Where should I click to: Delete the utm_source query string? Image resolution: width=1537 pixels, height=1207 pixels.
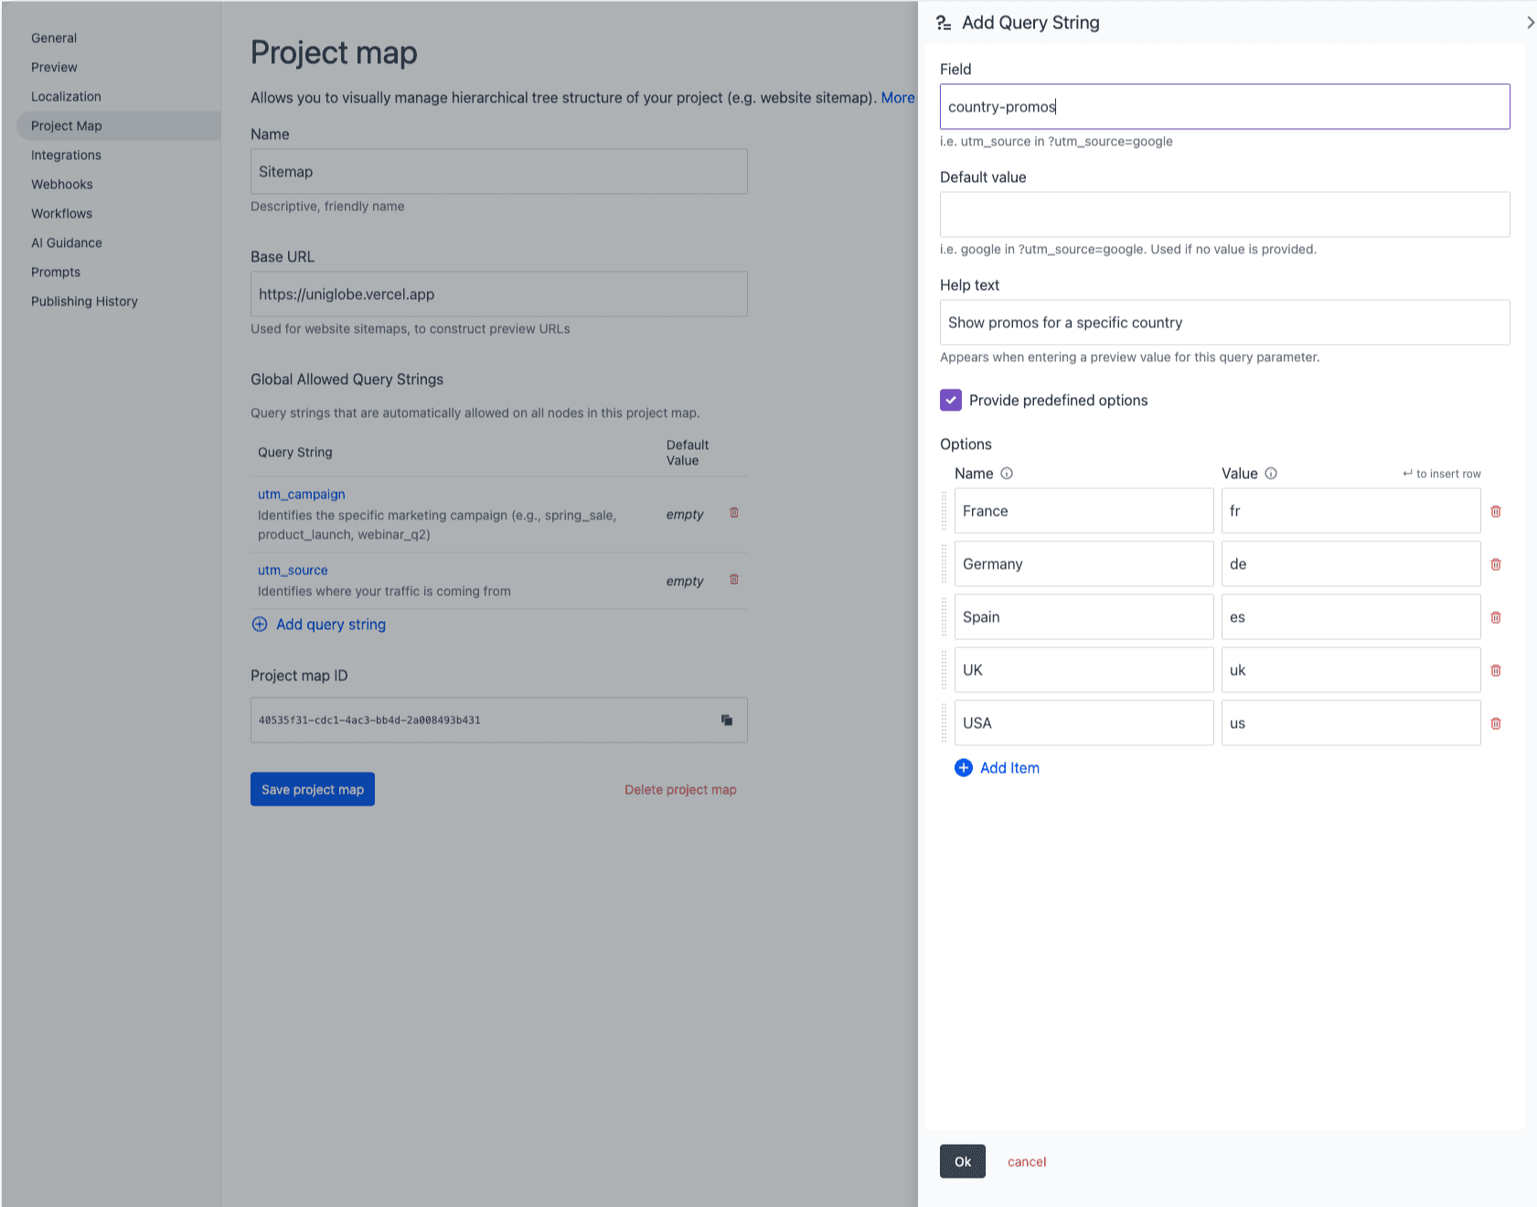733,580
